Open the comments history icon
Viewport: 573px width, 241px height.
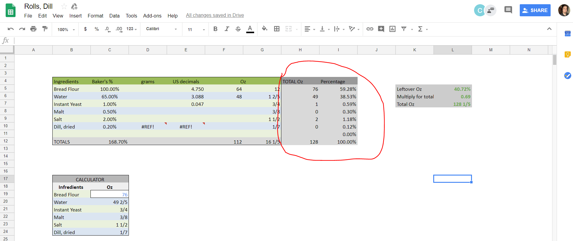(x=508, y=10)
